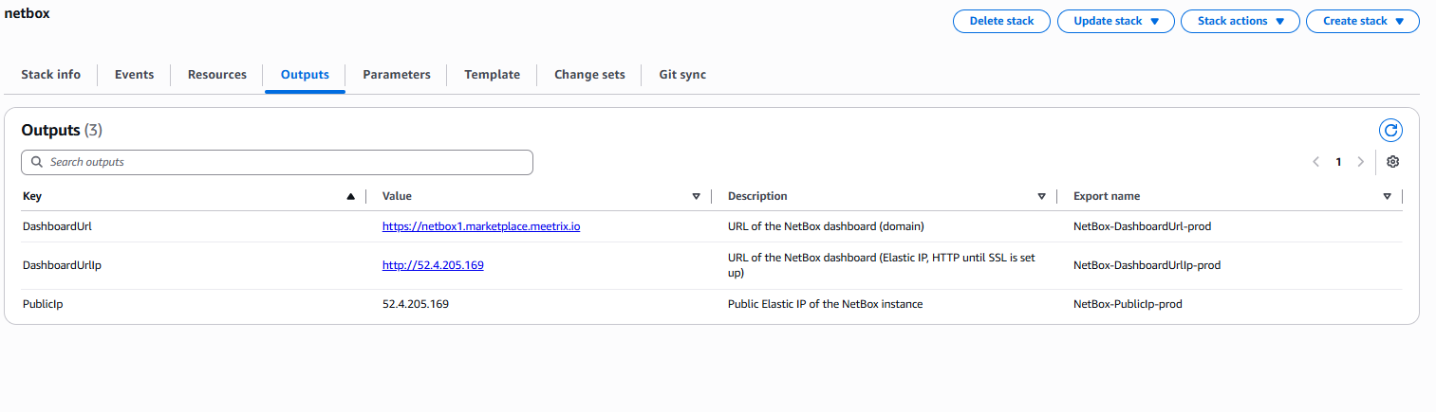View the Resources tab
Screen dimensions: 1436x412
pyautogui.click(x=217, y=75)
